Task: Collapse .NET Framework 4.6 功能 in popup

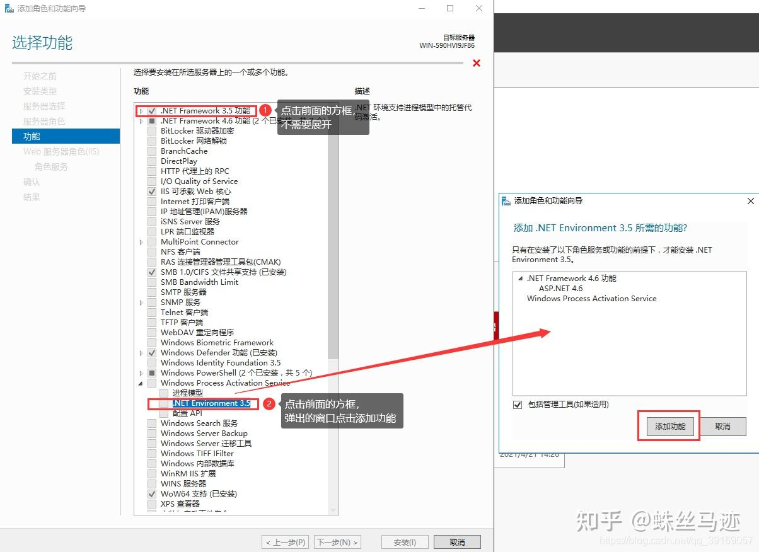Action: click(x=520, y=279)
